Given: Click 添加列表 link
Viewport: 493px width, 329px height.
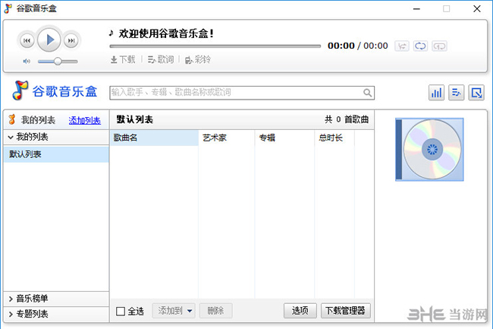Looking at the screenshot, I should pyautogui.click(x=85, y=120).
